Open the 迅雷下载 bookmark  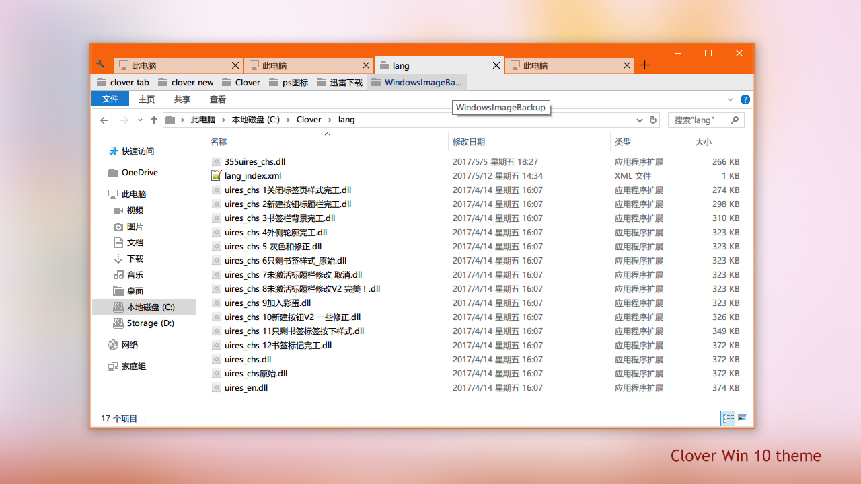coord(340,83)
